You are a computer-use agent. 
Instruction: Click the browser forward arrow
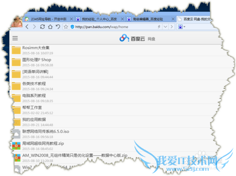click(x=34, y=27)
